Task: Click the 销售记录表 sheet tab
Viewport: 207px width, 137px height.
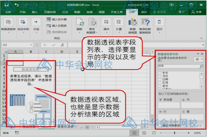Action: [66, 127]
